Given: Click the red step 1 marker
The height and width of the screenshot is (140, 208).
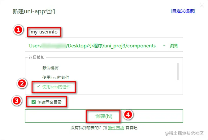Looking at the screenshot, I should coord(18,30).
